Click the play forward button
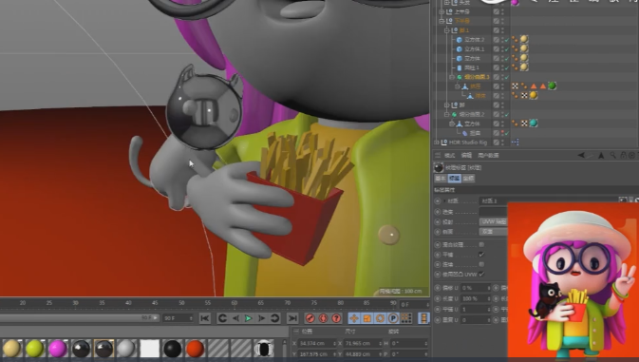This screenshot has width=639, height=362. [248, 318]
